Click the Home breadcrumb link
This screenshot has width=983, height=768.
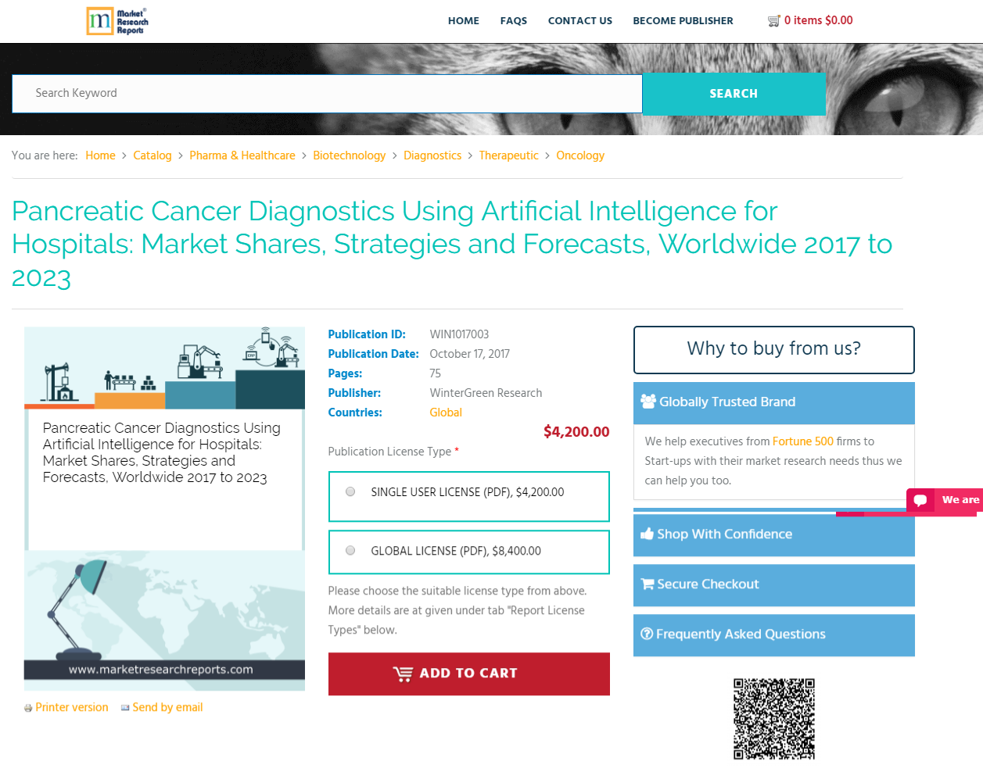click(x=100, y=155)
